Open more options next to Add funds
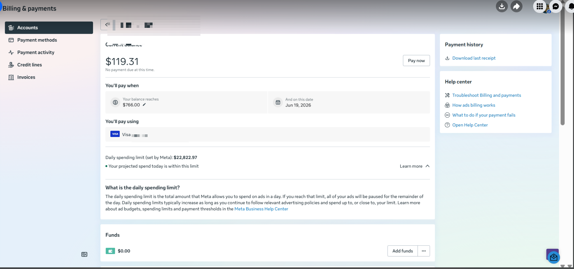 [424, 251]
